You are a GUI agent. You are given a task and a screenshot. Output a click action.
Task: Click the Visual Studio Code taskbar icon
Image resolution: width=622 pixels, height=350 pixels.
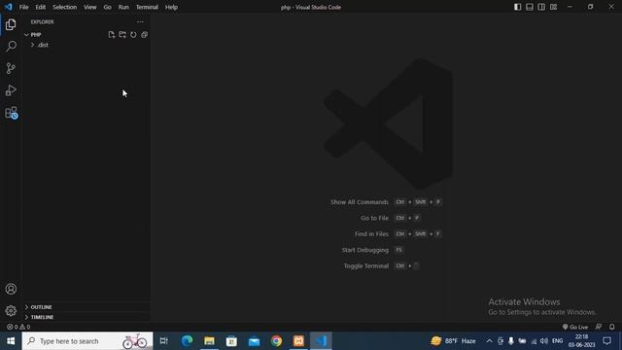321,341
